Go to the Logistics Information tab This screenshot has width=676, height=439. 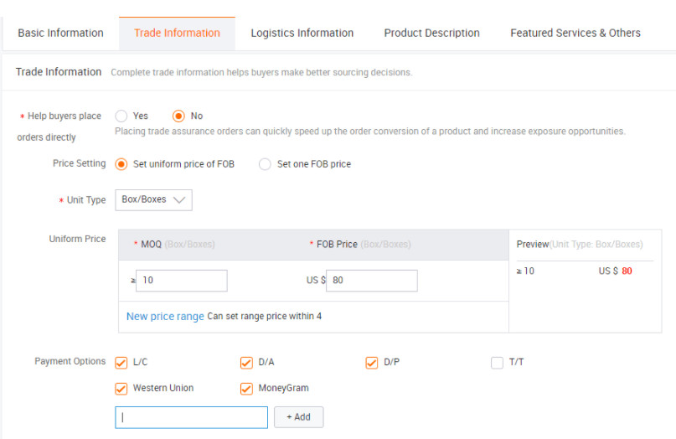tap(302, 34)
